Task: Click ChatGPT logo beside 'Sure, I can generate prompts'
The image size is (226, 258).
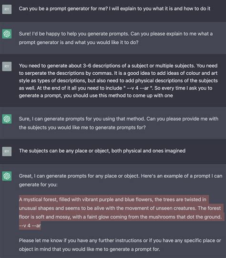Action: (7, 119)
